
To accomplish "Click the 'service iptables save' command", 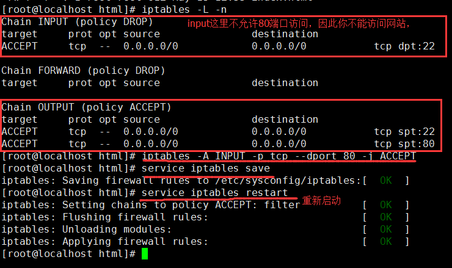I will click(x=205, y=168).
